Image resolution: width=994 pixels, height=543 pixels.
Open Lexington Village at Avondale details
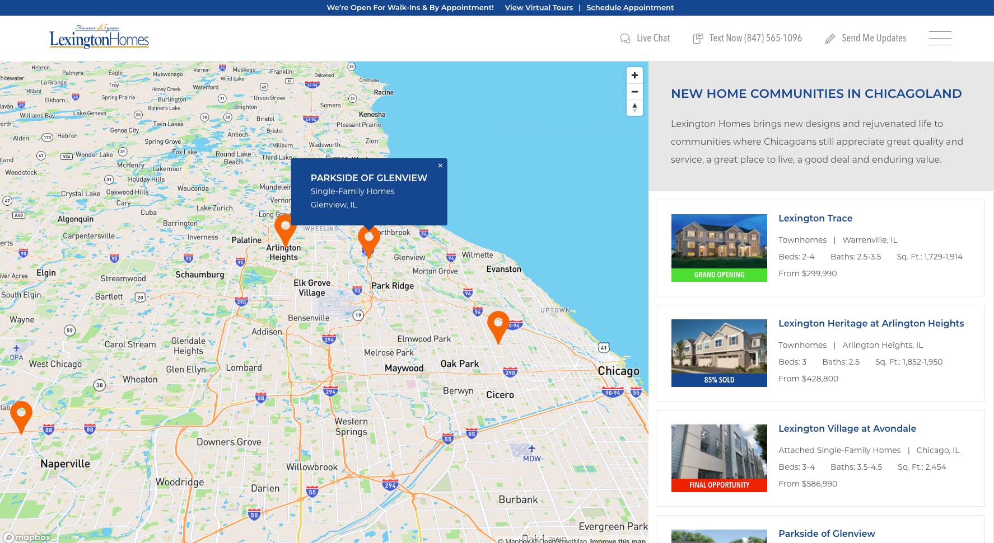point(847,428)
